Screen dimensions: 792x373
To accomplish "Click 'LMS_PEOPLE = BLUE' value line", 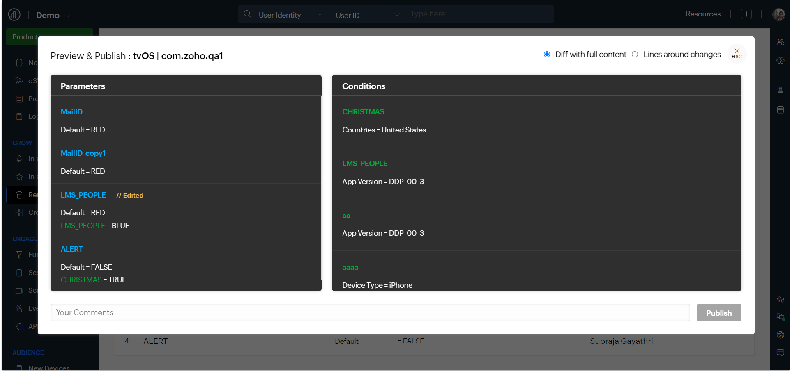I will [x=95, y=226].
